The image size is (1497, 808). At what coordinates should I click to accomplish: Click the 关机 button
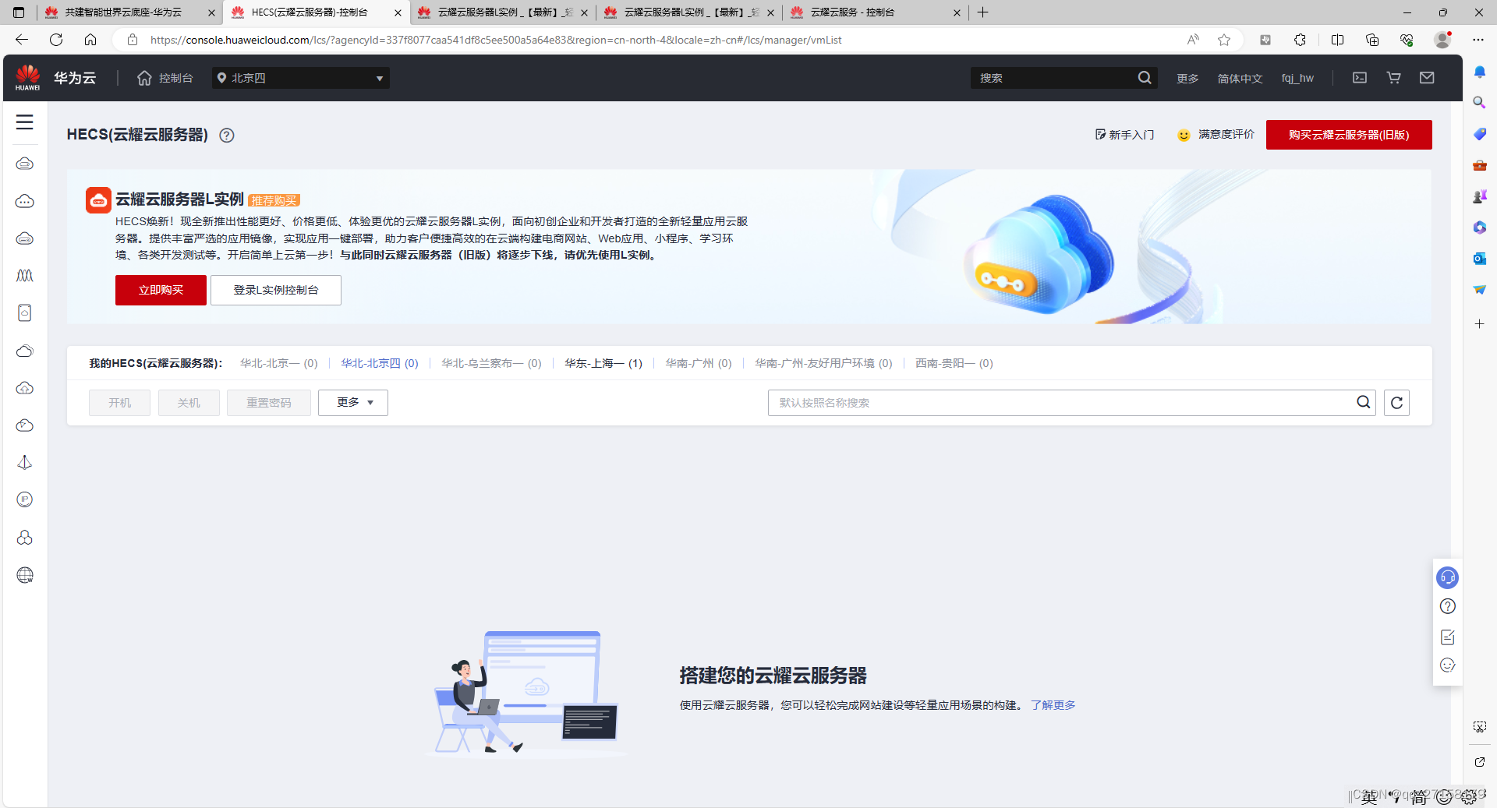click(x=189, y=403)
